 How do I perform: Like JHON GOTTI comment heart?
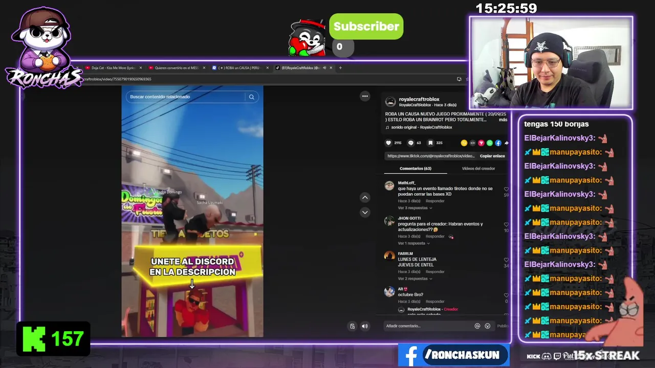(x=506, y=224)
